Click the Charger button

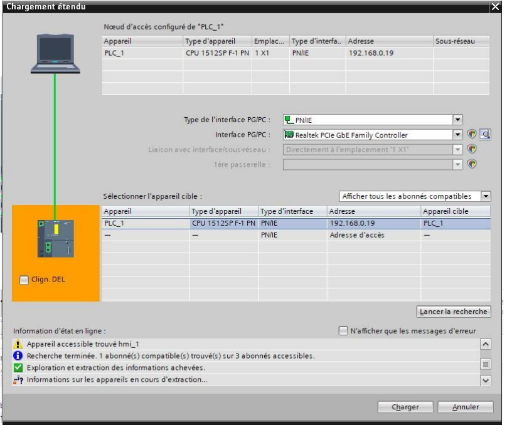(405, 407)
